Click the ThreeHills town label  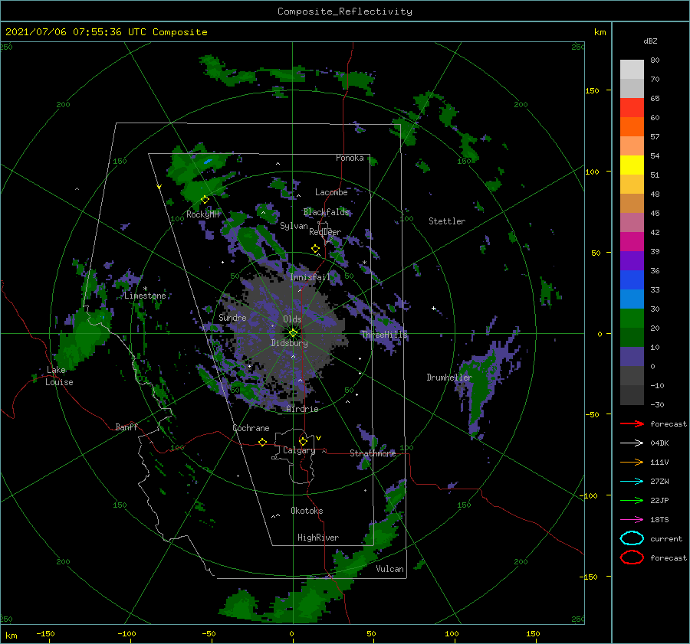(x=385, y=335)
